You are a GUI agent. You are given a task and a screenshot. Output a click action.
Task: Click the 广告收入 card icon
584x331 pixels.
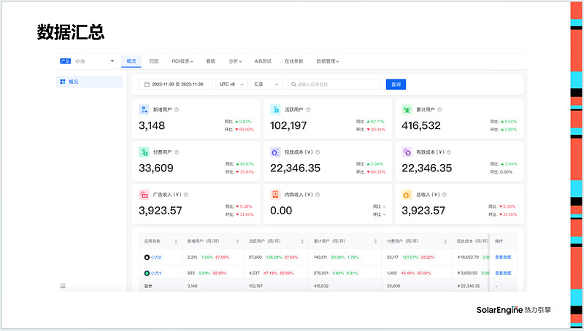[x=145, y=195]
